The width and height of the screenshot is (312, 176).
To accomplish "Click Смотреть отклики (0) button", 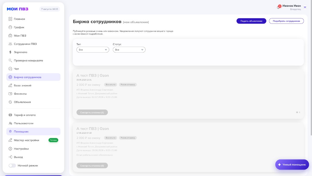I will tap(92, 166).
